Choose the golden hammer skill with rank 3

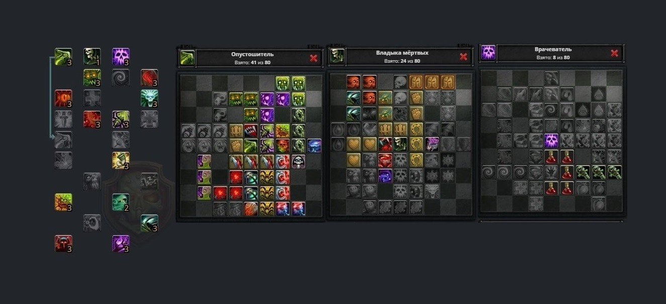tap(121, 161)
